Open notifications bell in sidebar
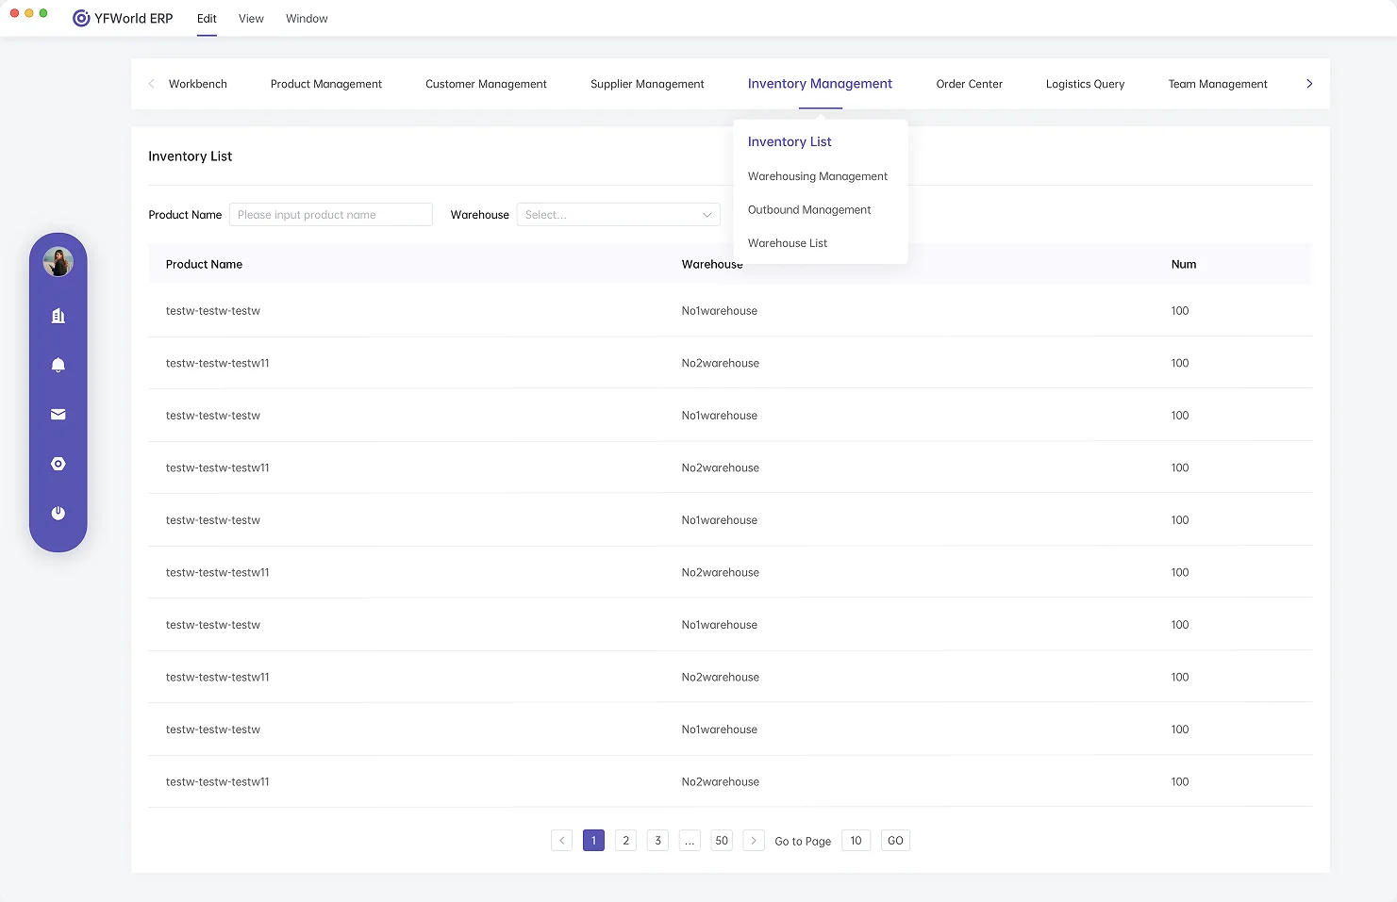 pyautogui.click(x=58, y=365)
